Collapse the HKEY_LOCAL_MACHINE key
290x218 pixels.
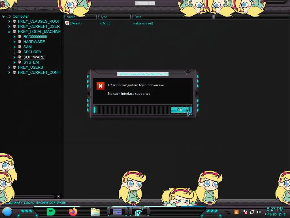pyautogui.click(x=9, y=32)
